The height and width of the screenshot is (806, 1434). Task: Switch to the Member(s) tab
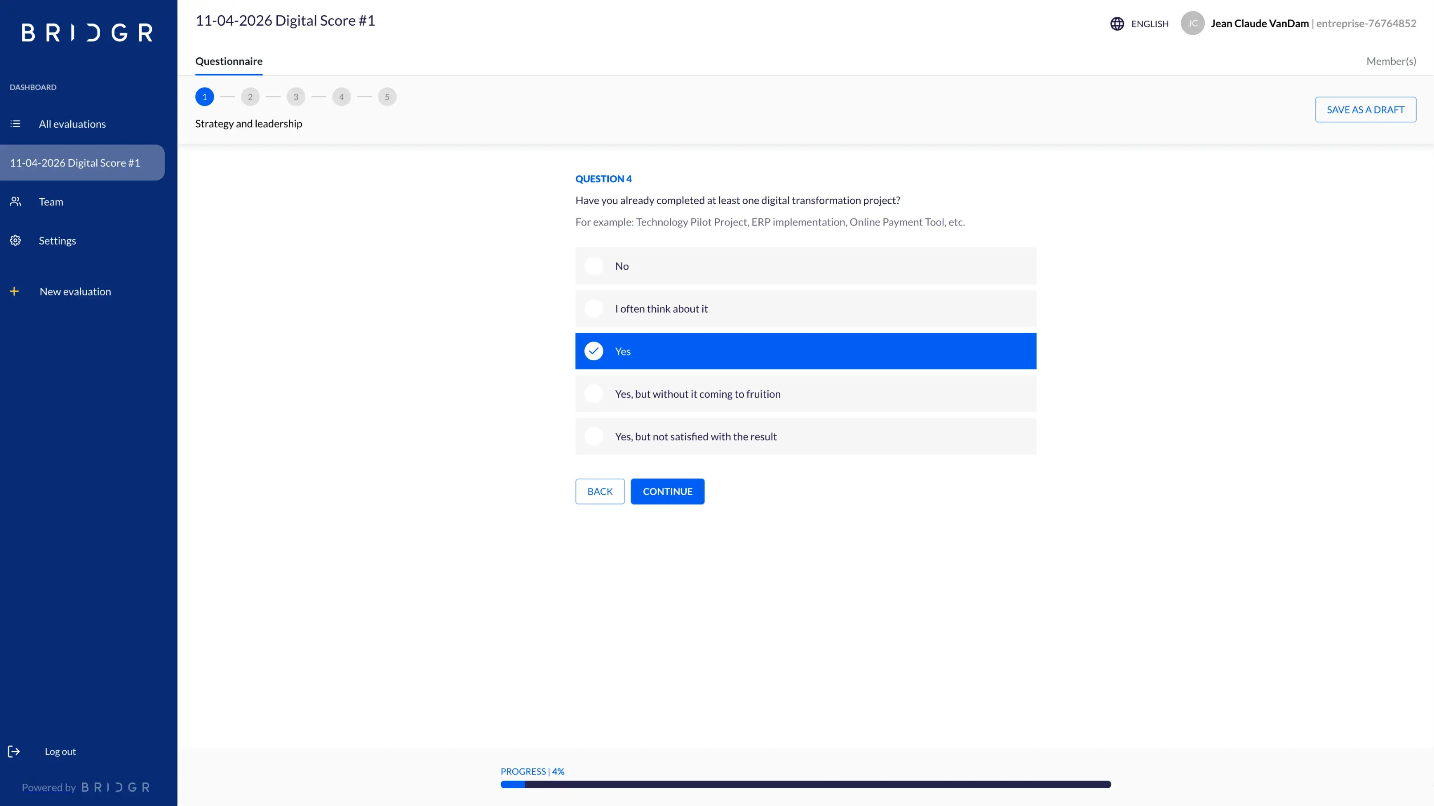(1391, 61)
